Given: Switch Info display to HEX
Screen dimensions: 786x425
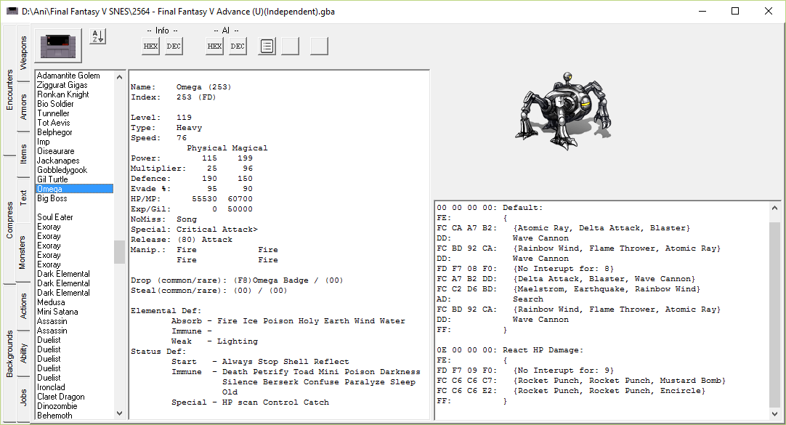Looking at the screenshot, I should point(150,46).
